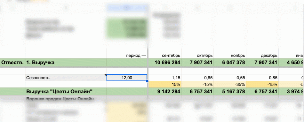Screen dimensions: 304x122
Task: Click the 1,15 seasonality coefficient cell
Action: click(x=165, y=78)
